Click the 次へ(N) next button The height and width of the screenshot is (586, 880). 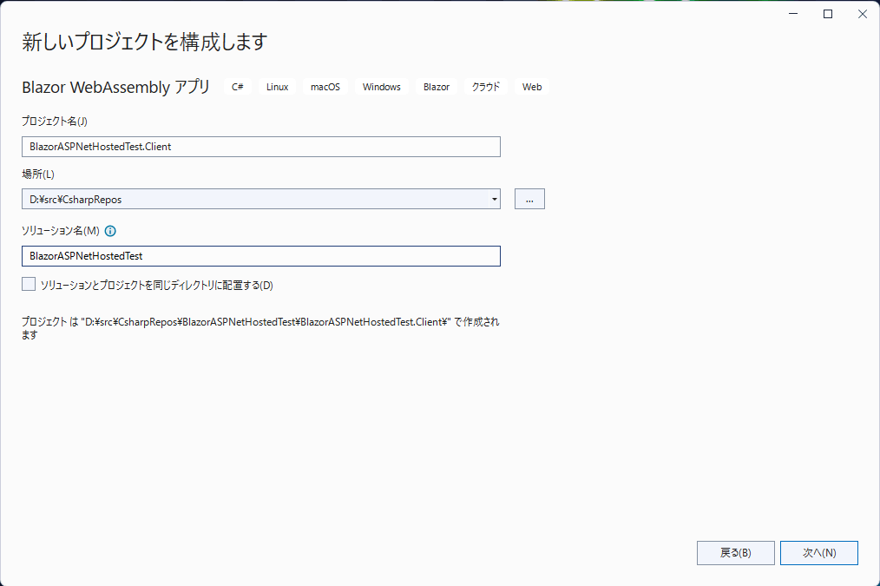pyautogui.click(x=819, y=553)
